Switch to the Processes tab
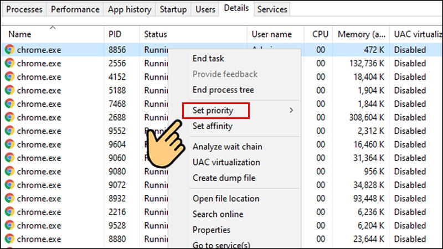 (x=24, y=9)
